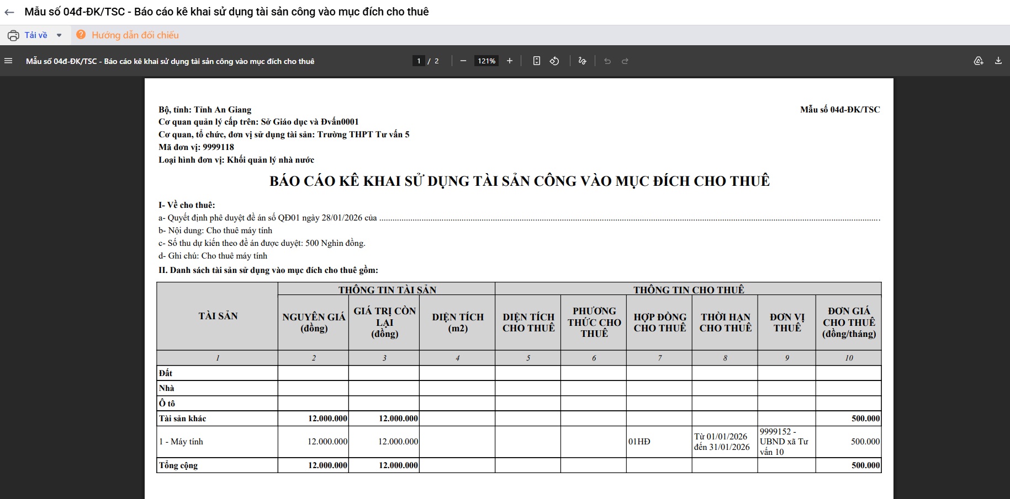Zoom out with the minus button
This screenshot has width=1010, height=499.
pos(463,61)
